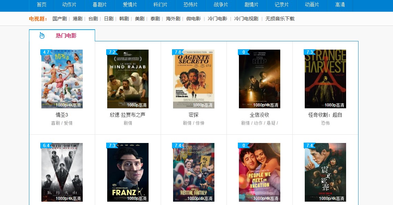Image resolution: width=393 pixels, height=205 pixels.
Task: Click the 全信没收 movie title
Action: (x=259, y=115)
